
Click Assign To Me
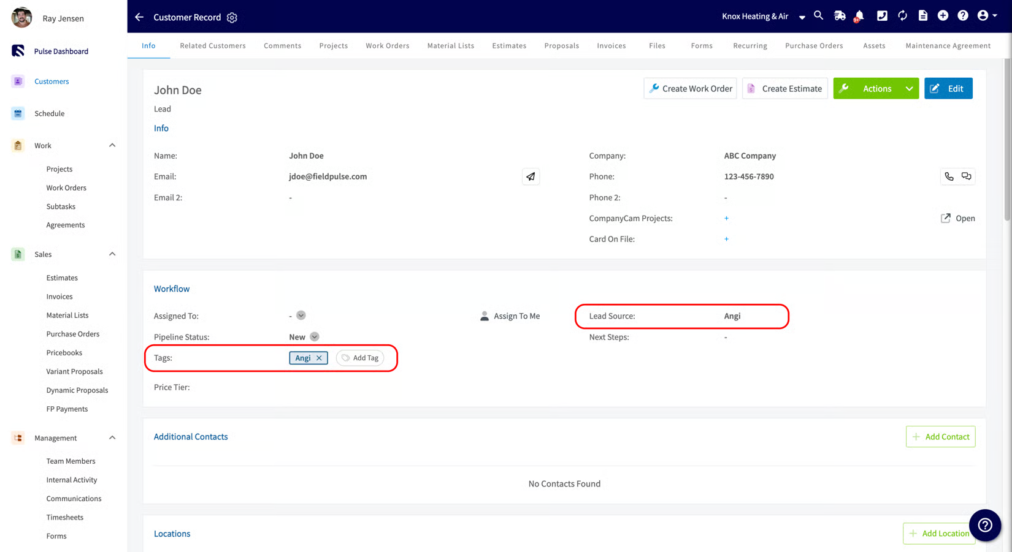pyautogui.click(x=510, y=316)
